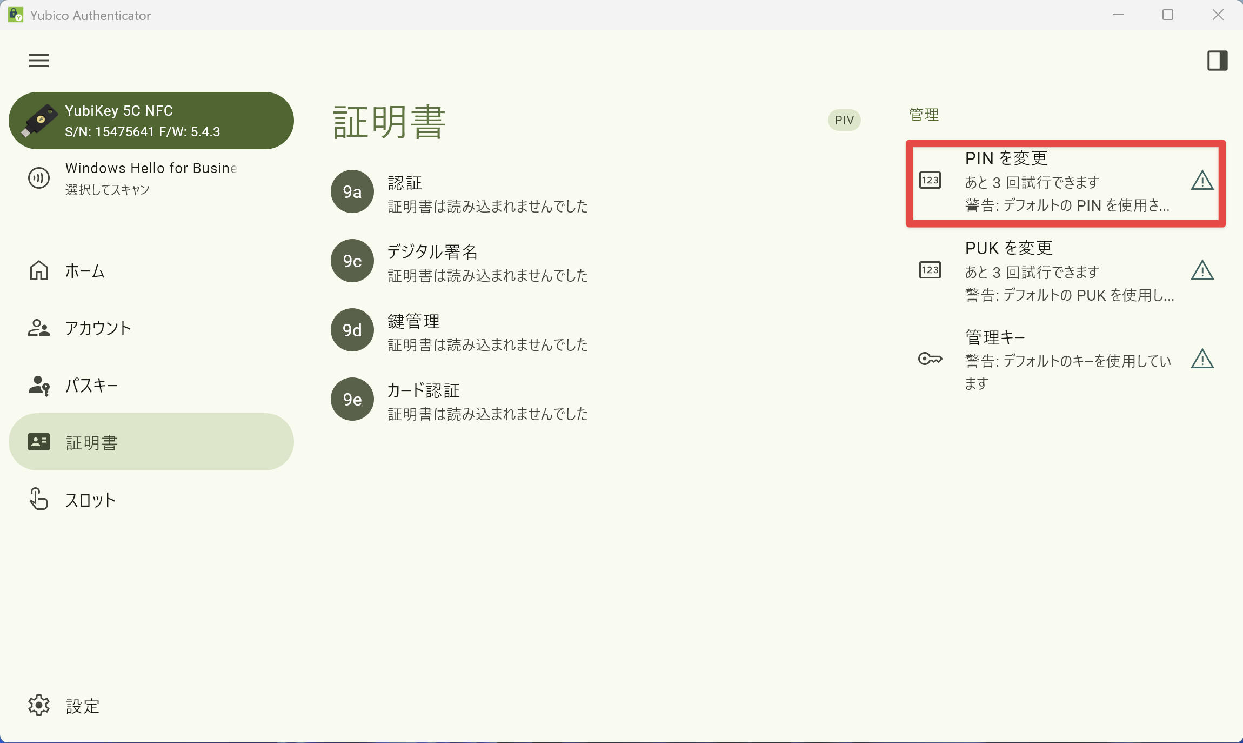Close the Yubico Authenticator window
The image size is (1243, 743).
(x=1218, y=15)
